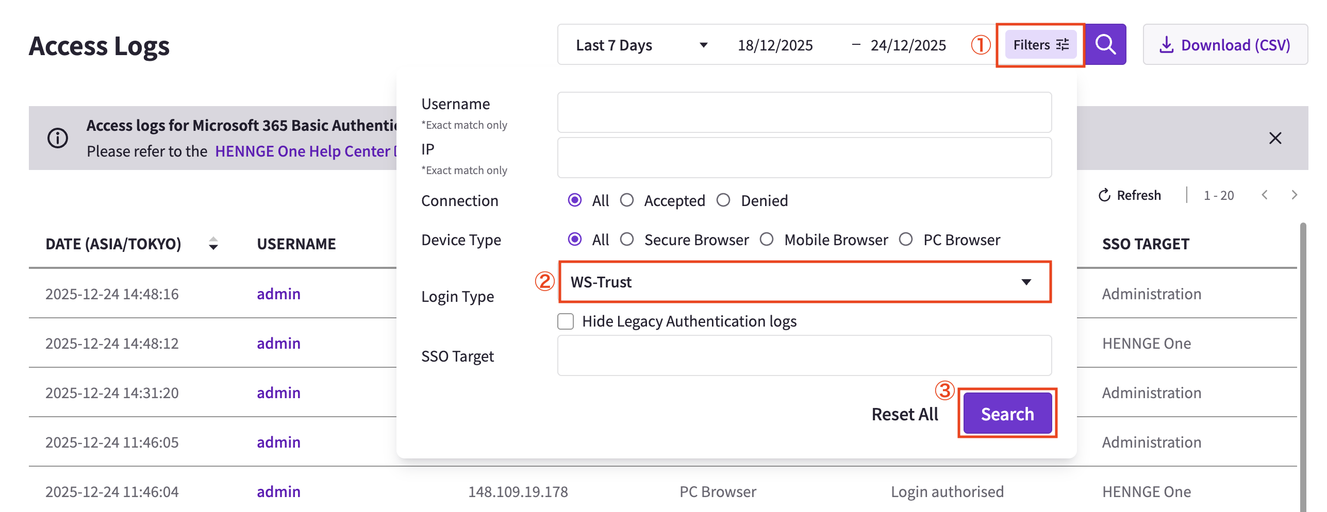
Task: Open the Filters panel button
Action: tap(1040, 45)
